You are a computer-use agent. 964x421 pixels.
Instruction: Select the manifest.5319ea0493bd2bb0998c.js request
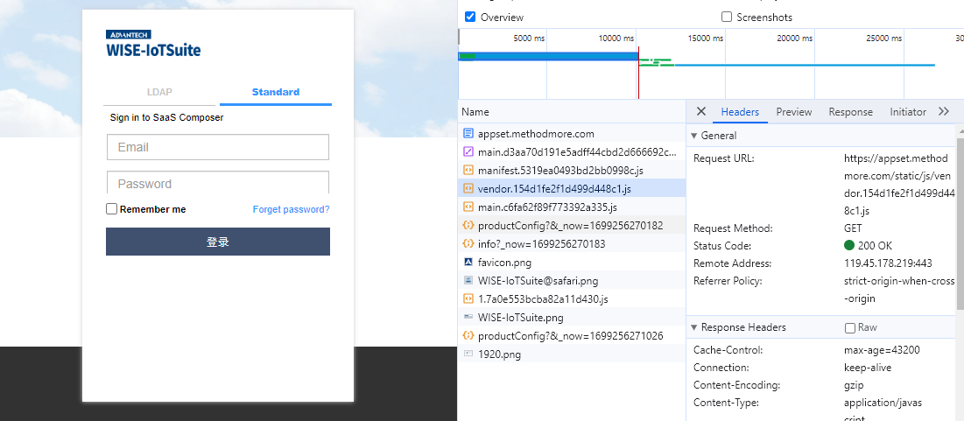tap(572, 171)
